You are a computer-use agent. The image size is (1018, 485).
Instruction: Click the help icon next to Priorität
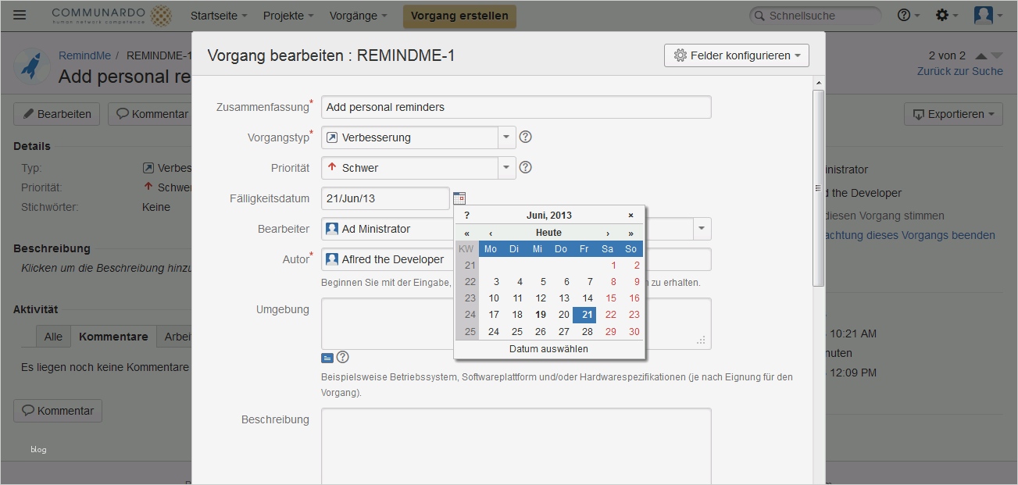(x=526, y=167)
